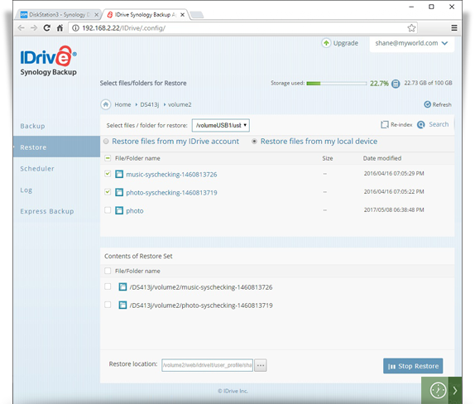Click the Size column header
Image resolution: width=475 pixels, height=404 pixels.
tap(328, 158)
